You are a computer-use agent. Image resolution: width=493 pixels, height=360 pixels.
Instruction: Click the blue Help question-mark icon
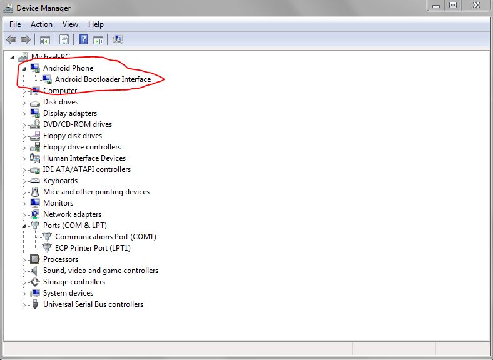(83, 39)
